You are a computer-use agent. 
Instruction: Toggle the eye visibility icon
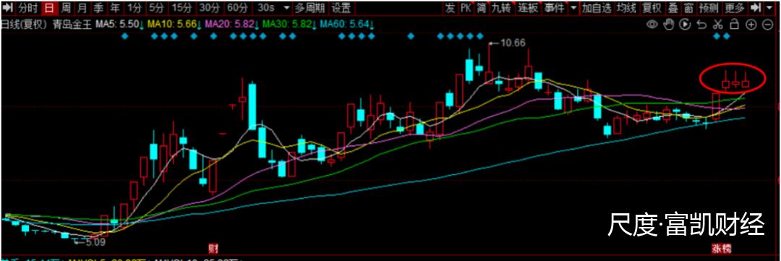point(652,24)
